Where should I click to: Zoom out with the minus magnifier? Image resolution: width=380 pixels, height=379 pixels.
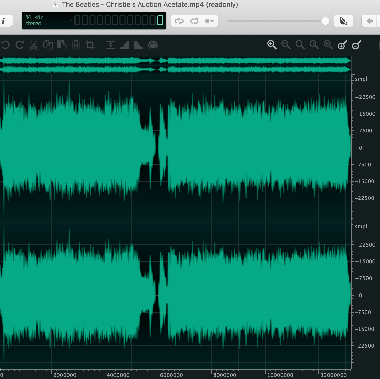tap(286, 45)
